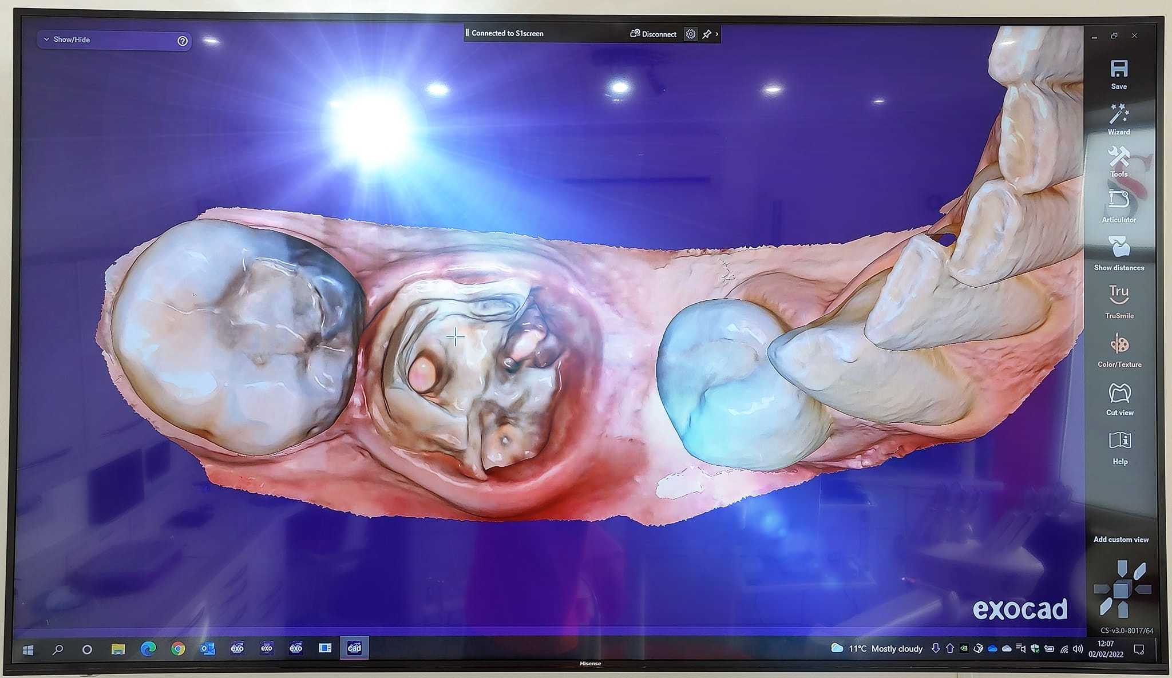The width and height of the screenshot is (1172, 678).
Task: Click the NVIDIA tray icon
Action: point(964,648)
